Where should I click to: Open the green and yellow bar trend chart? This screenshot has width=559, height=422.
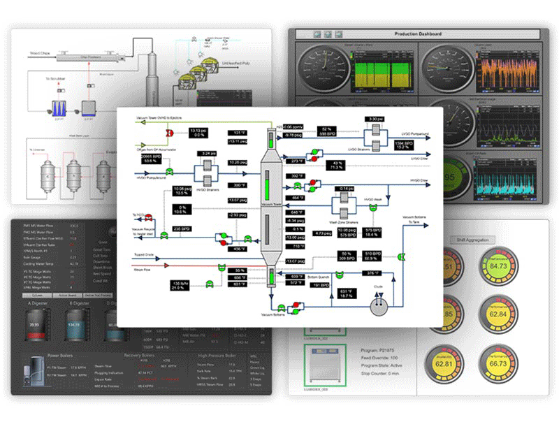pyautogui.click(x=382, y=71)
